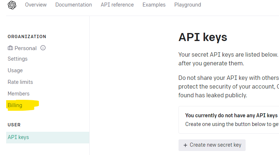
Task: Open Rate limits in sidebar
Action: coord(20,82)
